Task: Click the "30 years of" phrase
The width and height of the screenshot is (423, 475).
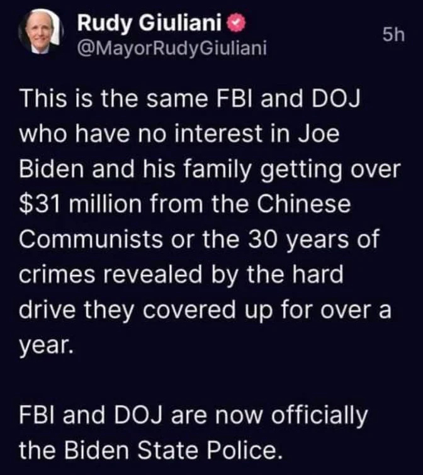Action: pyautogui.click(x=313, y=240)
